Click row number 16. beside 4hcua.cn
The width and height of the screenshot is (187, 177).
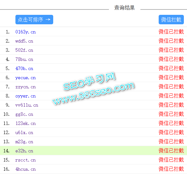coord(6,169)
